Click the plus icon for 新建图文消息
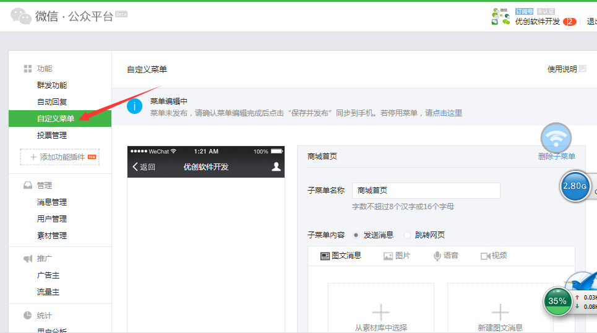Viewport: 597px width, 333px height. (500, 311)
